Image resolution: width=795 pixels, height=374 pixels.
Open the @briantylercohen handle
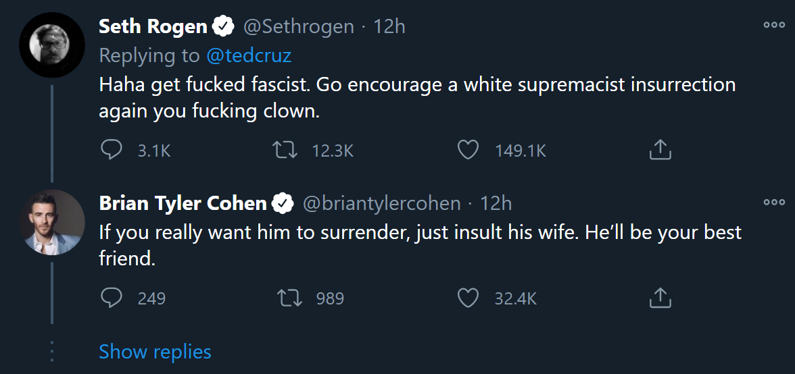(382, 203)
